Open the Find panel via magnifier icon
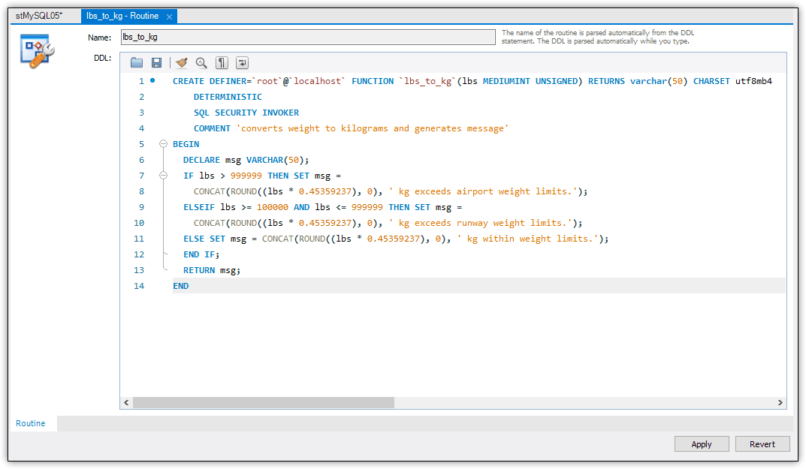Viewport: 806px width, 469px height. [x=200, y=62]
